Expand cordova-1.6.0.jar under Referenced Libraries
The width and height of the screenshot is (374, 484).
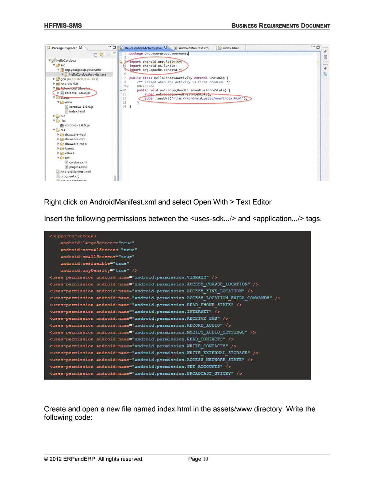coord(58,93)
